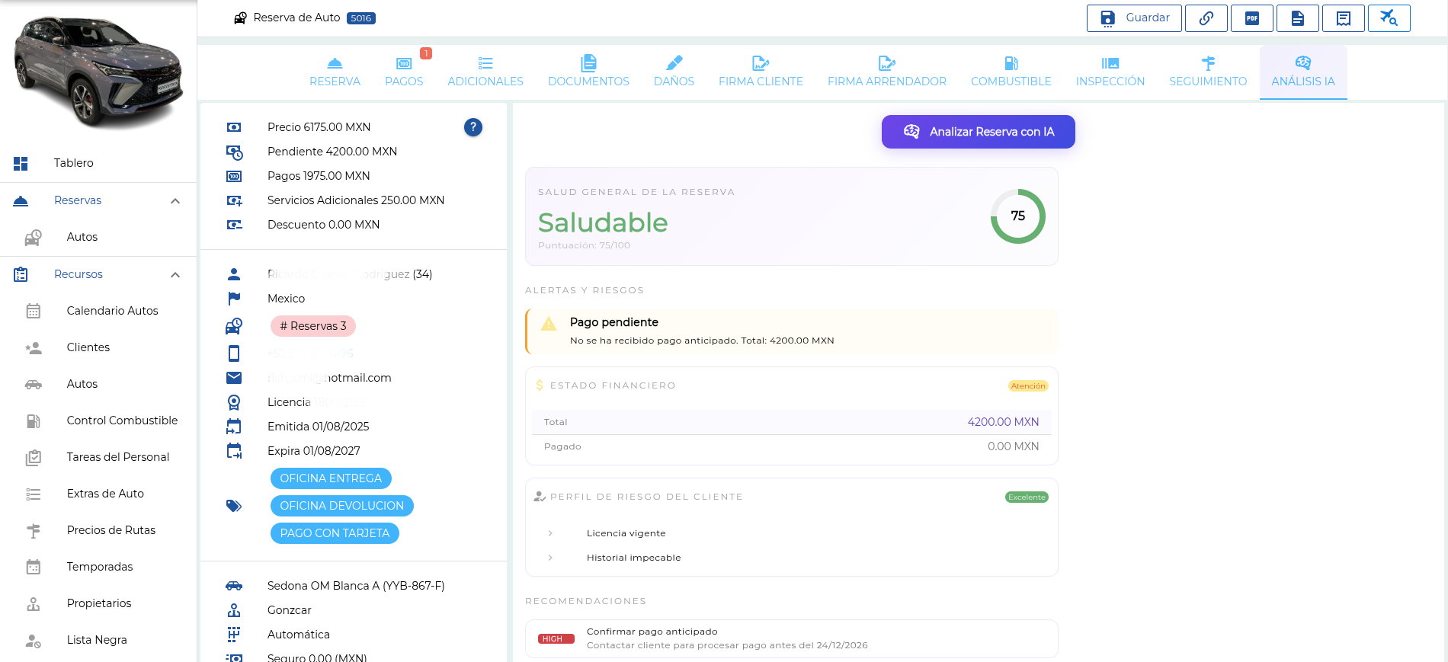1448x662 pixels.
Task: Click the link icon button in top toolbar
Action: [1206, 18]
